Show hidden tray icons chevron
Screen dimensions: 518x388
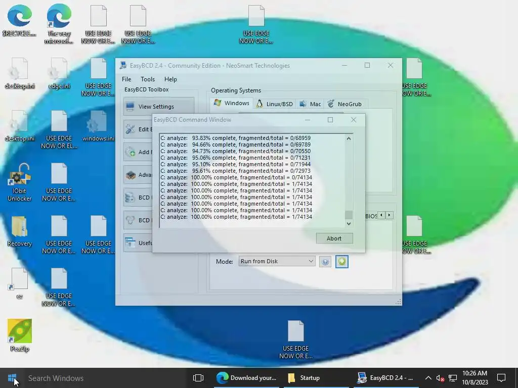(428, 378)
